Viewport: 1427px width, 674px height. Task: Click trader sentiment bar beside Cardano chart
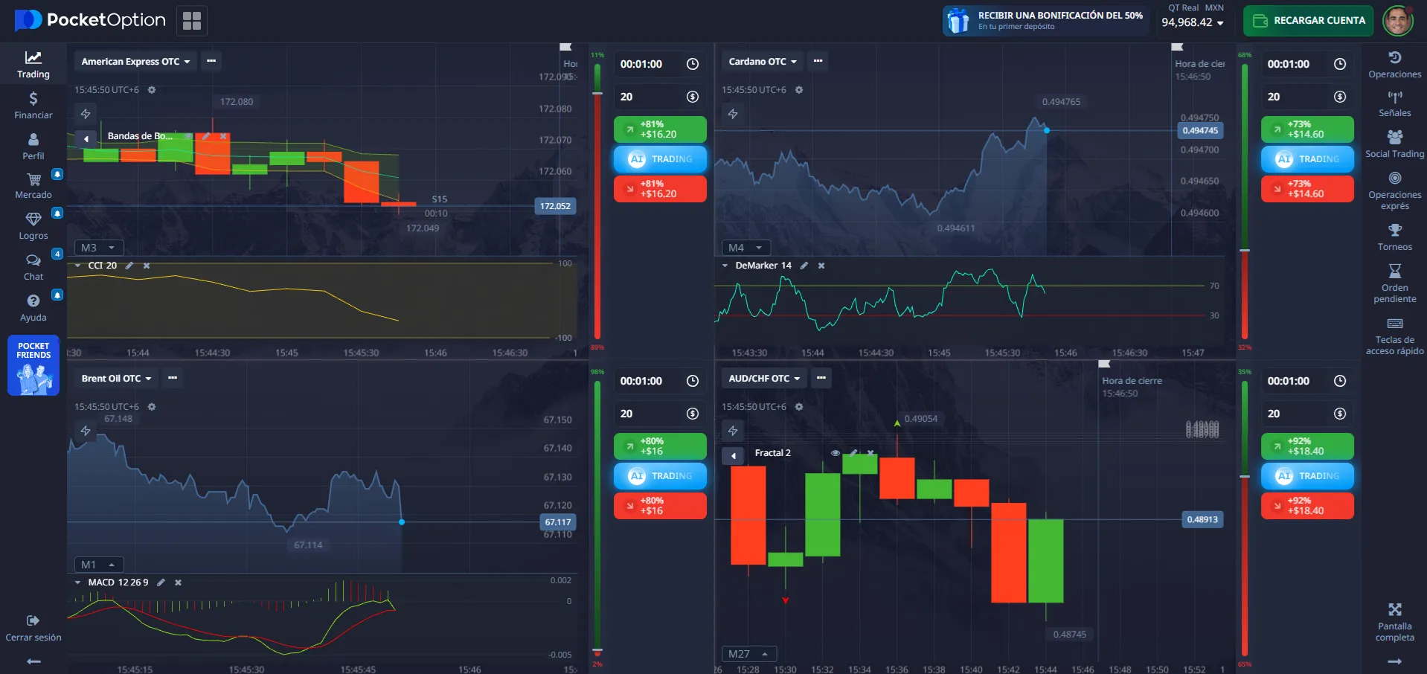click(1245, 201)
